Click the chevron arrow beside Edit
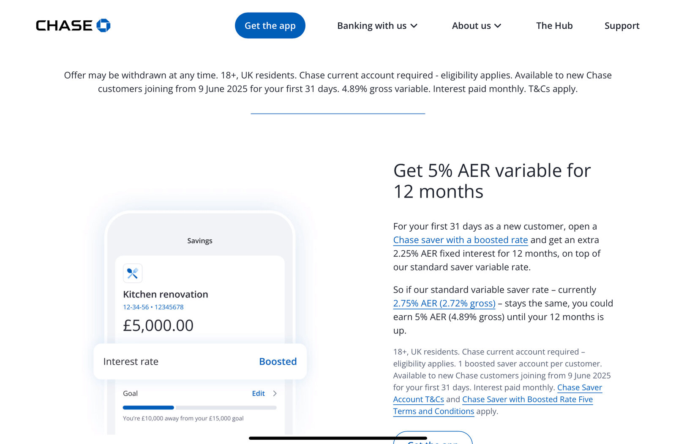 [x=275, y=393]
